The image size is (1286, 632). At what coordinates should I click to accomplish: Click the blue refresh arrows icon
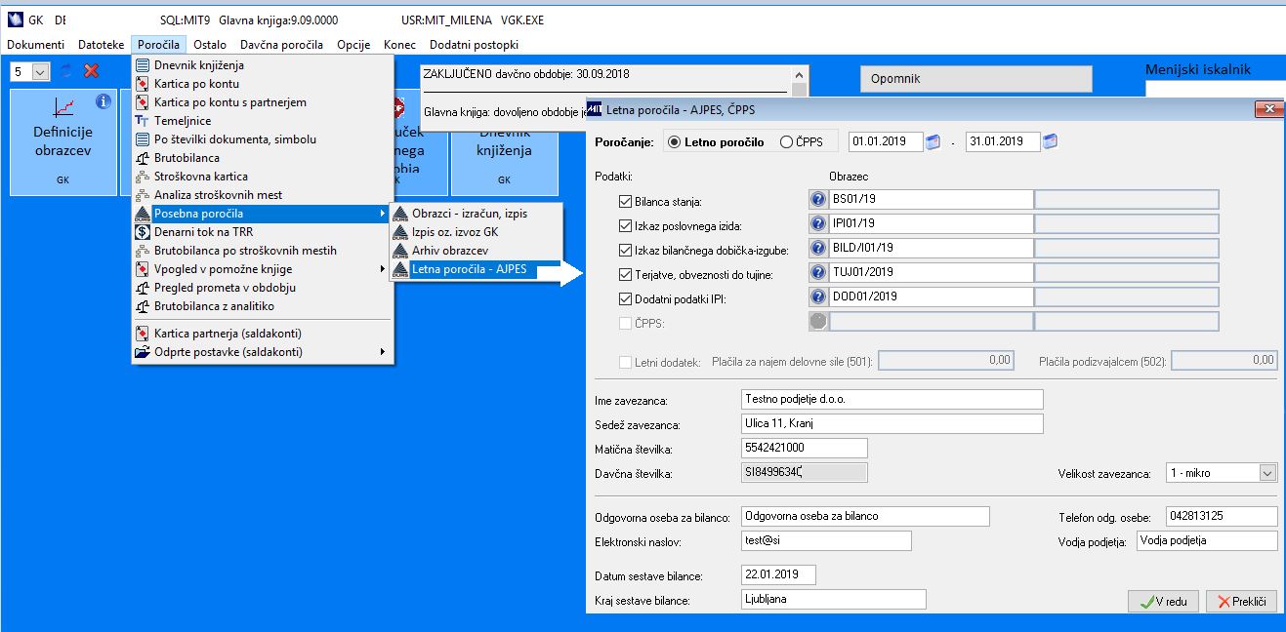pyautogui.click(x=66, y=71)
